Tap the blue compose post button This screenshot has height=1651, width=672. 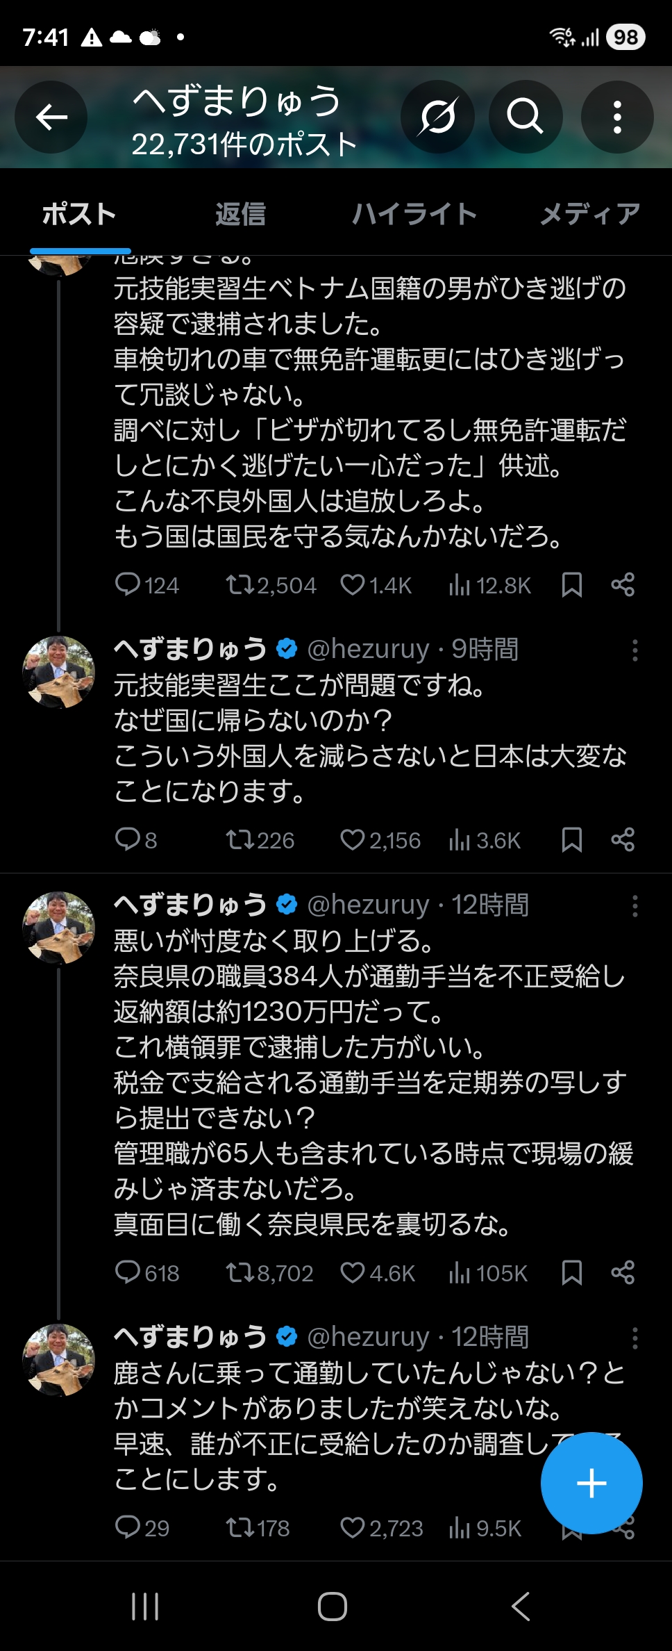pos(591,1483)
